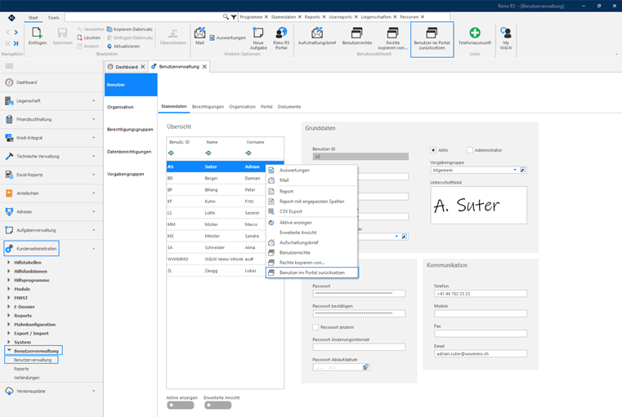This screenshot has width=622, height=417.
Task: Click the Name column filter icon
Action: [x=208, y=153]
